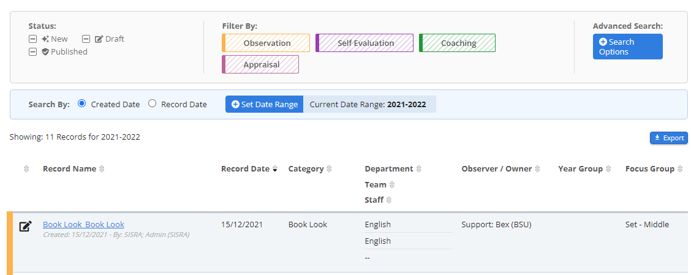The width and height of the screenshot is (691, 275).
Task: Sort by Staff arrows
Action: pyautogui.click(x=389, y=200)
